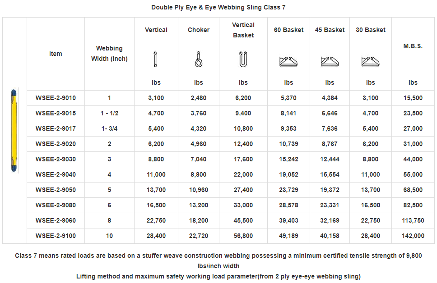Screen dimensions: 437x283
Task: Click the Vertical Basket hitch icon
Action: (243, 59)
